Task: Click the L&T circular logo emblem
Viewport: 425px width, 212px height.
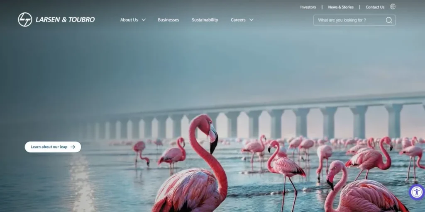Action: (25, 19)
